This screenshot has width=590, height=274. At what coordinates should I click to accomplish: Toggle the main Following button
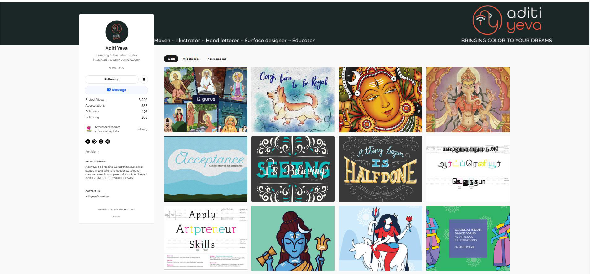(x=112, y=79)
